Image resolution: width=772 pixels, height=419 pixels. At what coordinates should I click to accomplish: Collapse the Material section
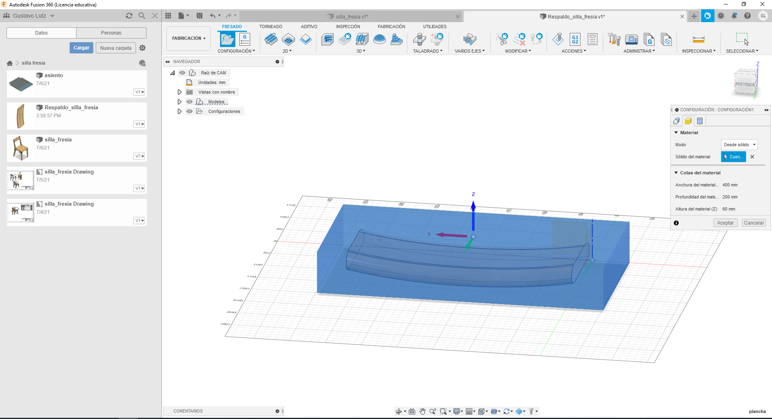click(676, 133)
